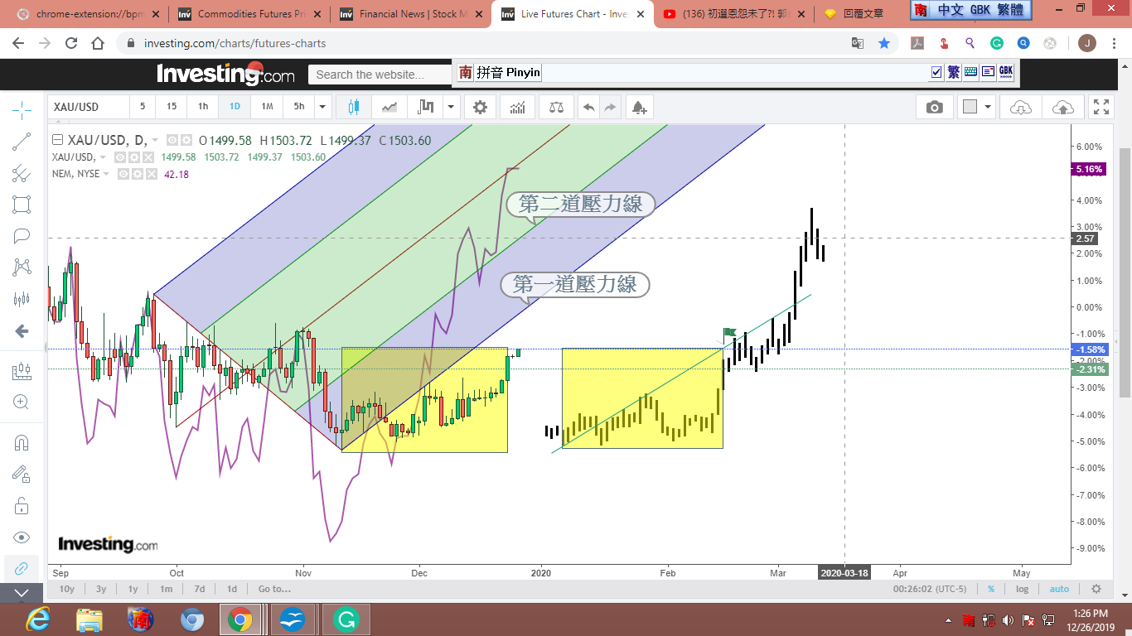The width and height of the screenshot is (1132, 636).
Task: Select the 1D chart interval
Action: pyautogui.click(x=235, y=107)
